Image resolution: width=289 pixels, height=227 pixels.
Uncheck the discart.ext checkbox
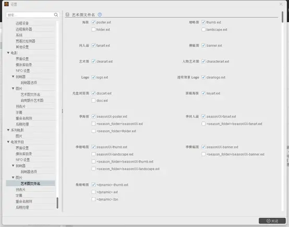coord(93,93)
